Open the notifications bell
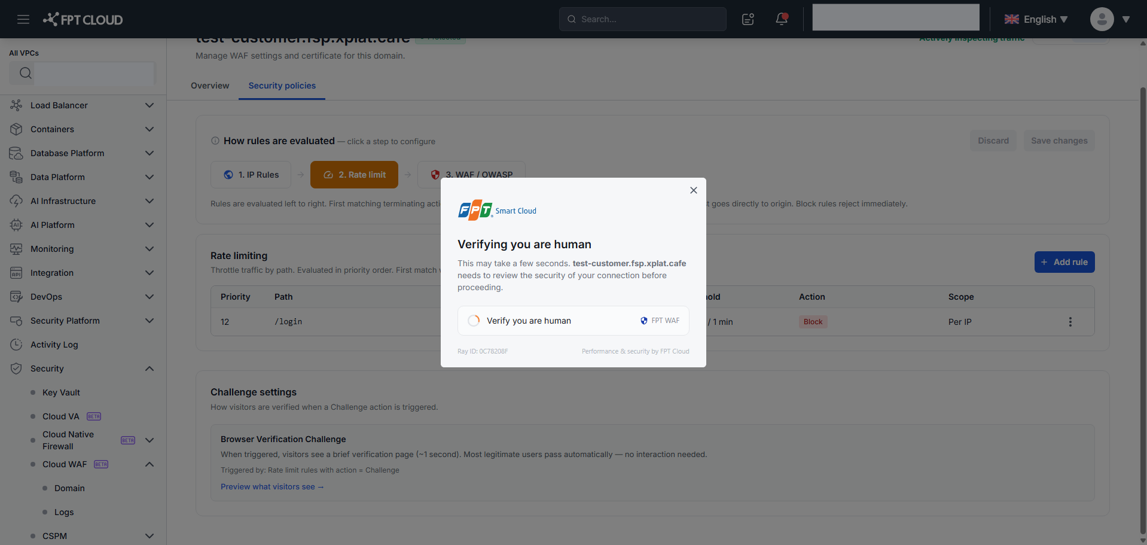Viewport: 1147px width, 545px height. click(782, 19)
